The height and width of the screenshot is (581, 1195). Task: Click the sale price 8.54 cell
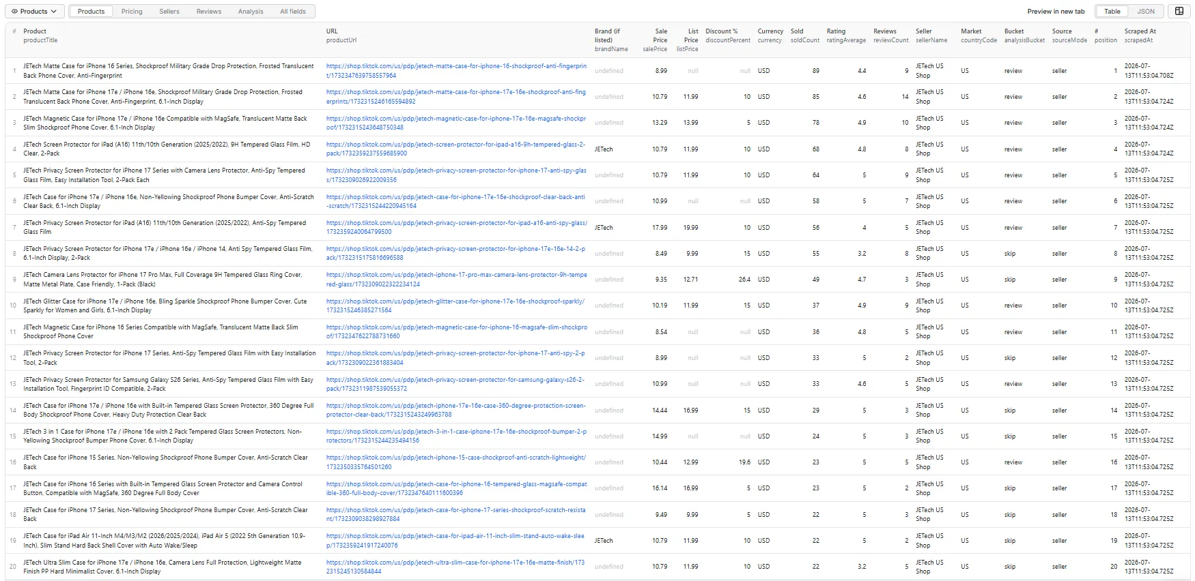pyautogui.click(x=661, y=332)
